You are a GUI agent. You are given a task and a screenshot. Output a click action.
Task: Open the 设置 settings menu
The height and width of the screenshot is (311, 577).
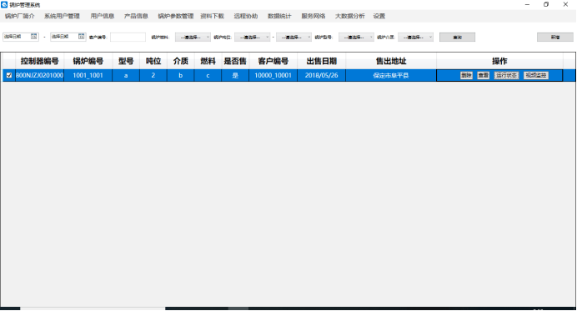coord(379,16)
